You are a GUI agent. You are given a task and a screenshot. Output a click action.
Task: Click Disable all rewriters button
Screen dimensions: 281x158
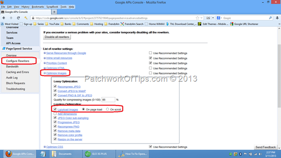(57, 37)
